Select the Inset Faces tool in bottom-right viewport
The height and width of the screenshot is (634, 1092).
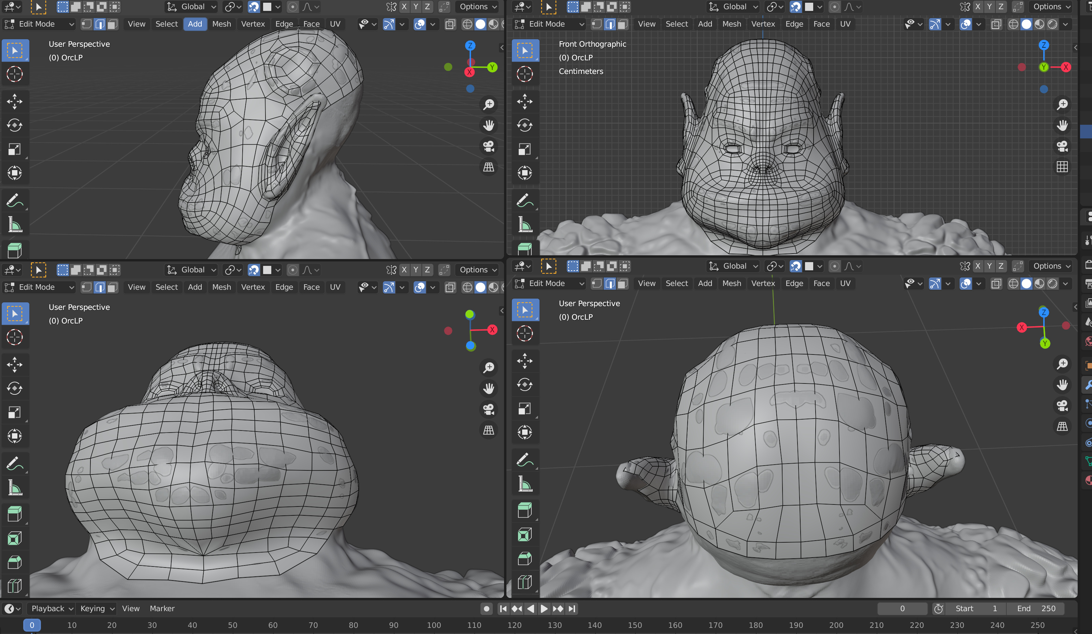click(x=525, y=535)
